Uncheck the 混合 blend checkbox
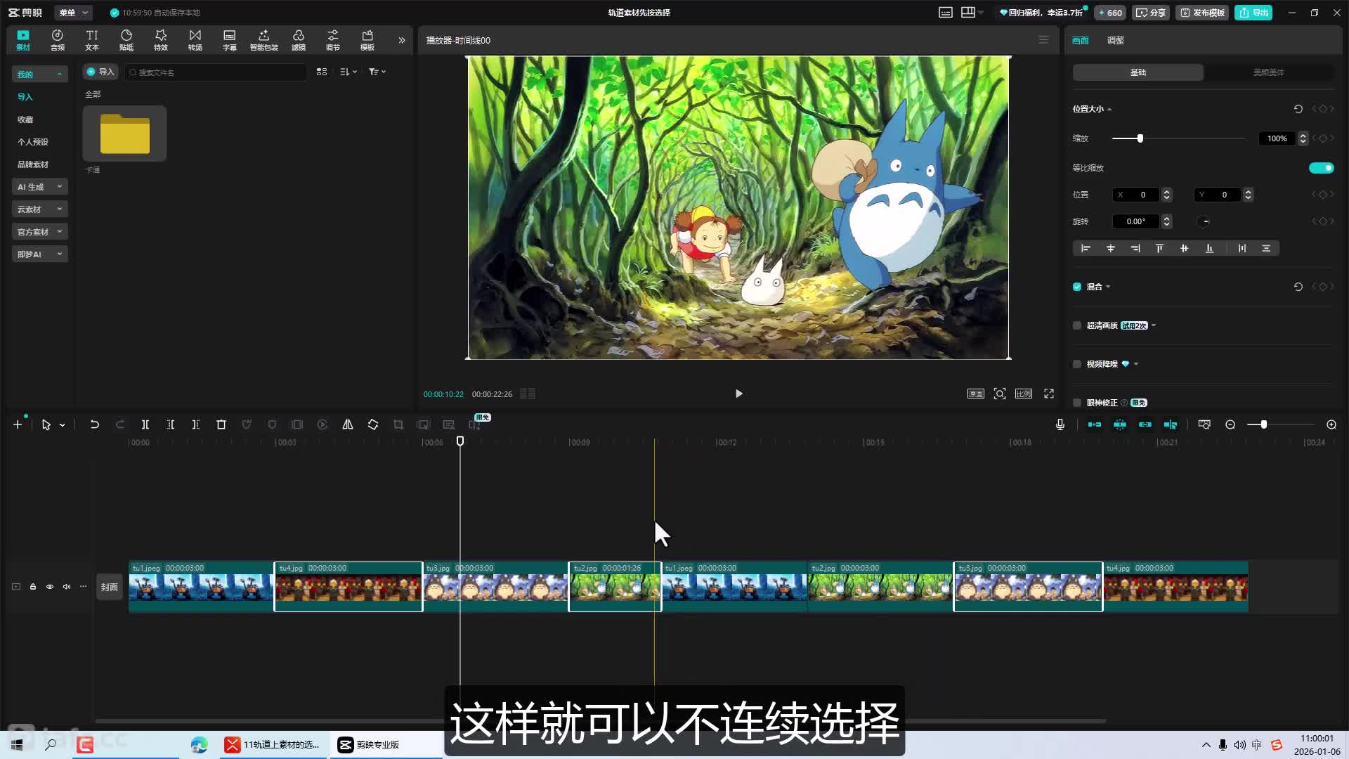The width and height of the screenshot is (1349, 759). (x=1077, y=287)
